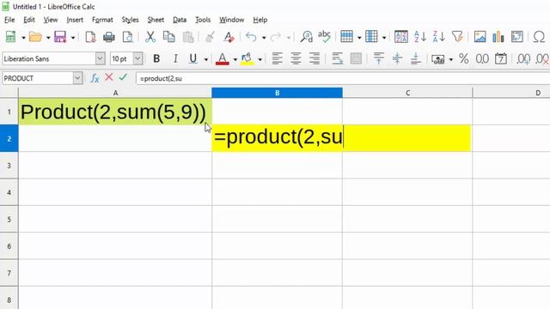The width and height of the screenshot is (550, 309).
Task: Open Find and Replace
Action: click(x=306, y=37)
